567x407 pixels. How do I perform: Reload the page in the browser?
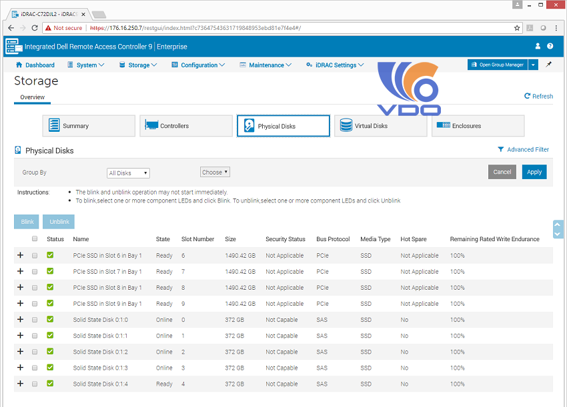pyautogui.click(x=35, y=28)
